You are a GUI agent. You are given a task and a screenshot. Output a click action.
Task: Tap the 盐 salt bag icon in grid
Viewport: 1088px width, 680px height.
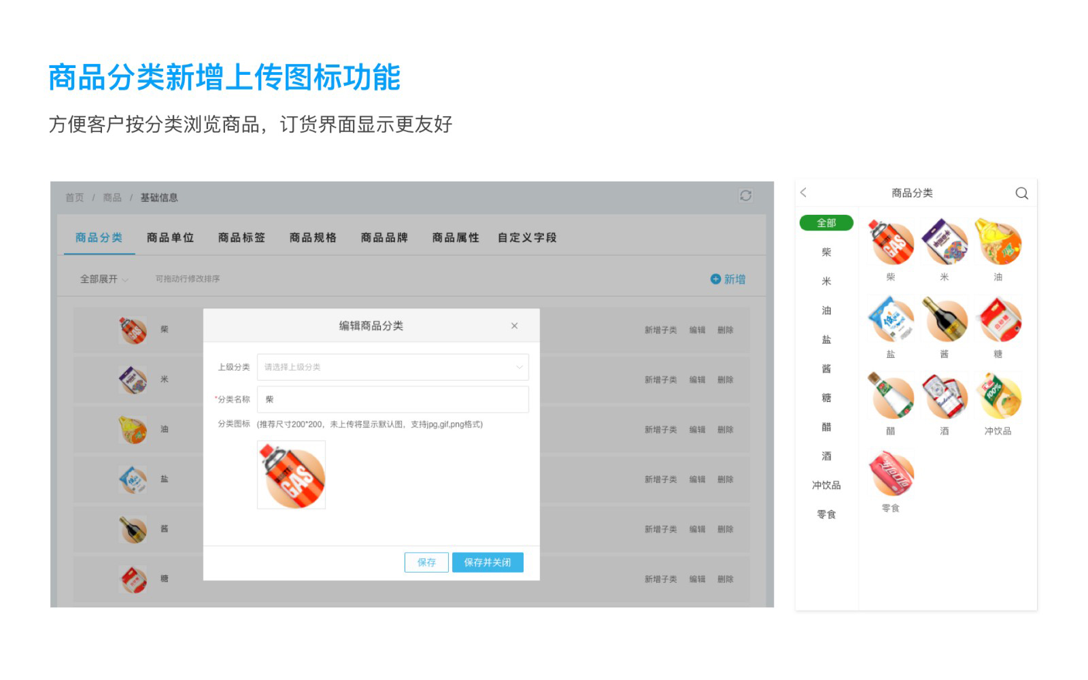point(891,320)
